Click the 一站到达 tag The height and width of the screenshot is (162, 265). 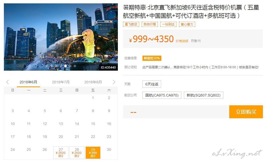(168, 24)
